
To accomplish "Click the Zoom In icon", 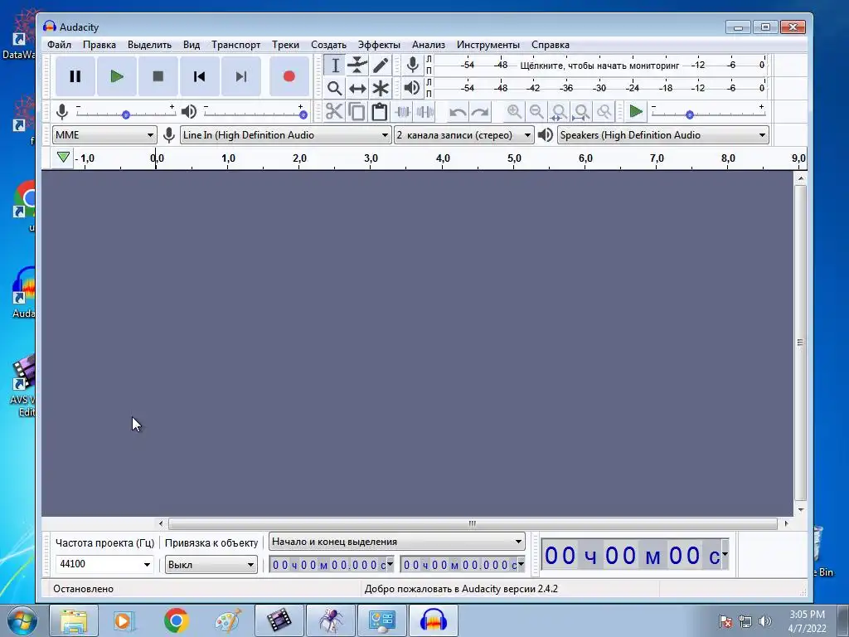I will (514, 112).
